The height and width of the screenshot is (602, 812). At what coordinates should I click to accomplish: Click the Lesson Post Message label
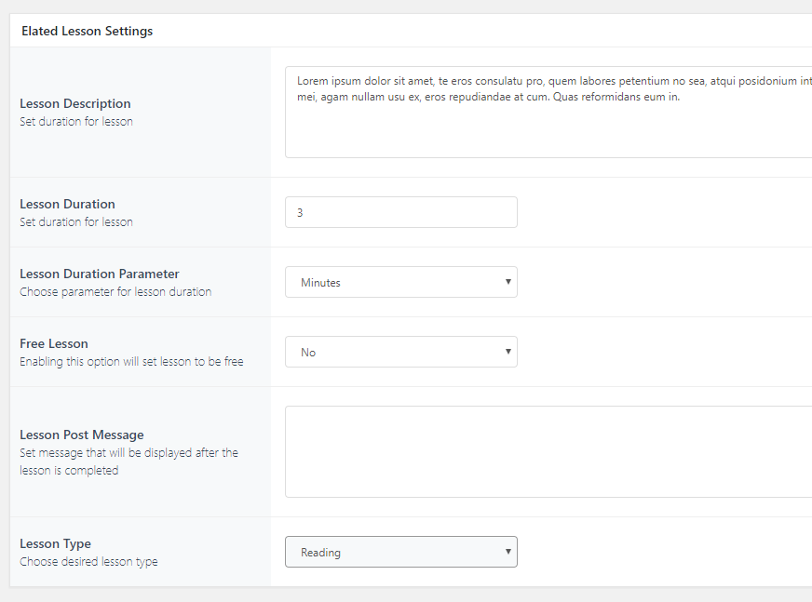82,435
